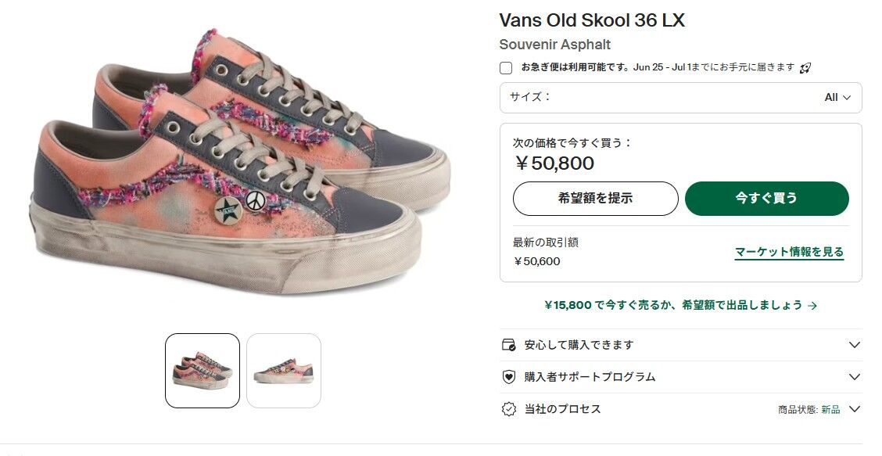Screen dimensions: 882x456
Task: Click the 今すぐ買う green button
Action: tap(767, 198)
